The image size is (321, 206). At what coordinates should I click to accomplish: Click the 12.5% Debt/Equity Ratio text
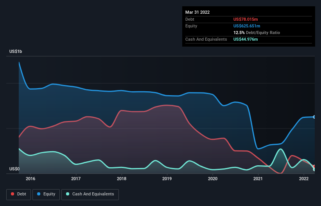256,33
